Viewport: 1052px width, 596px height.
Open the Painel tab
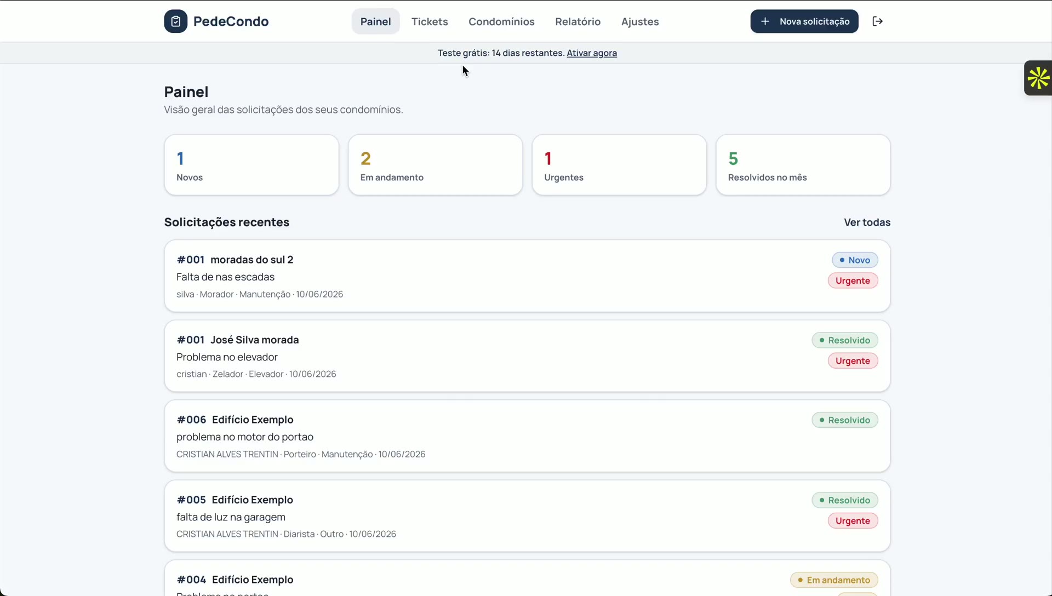coord(375,21)
